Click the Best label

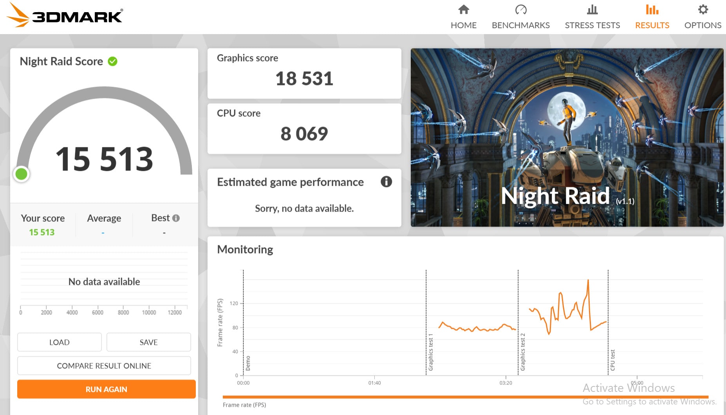pos(161,218)
